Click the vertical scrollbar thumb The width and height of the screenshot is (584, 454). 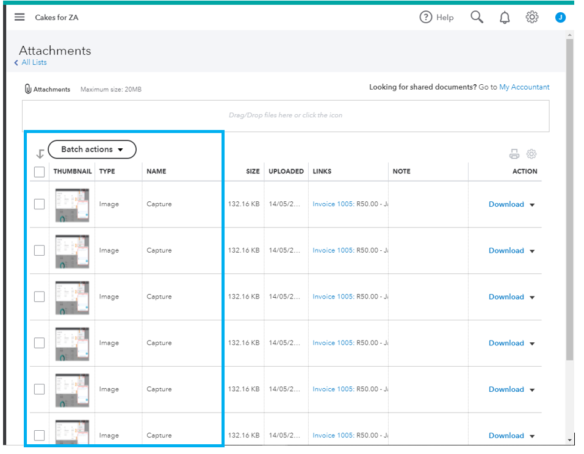569,200
